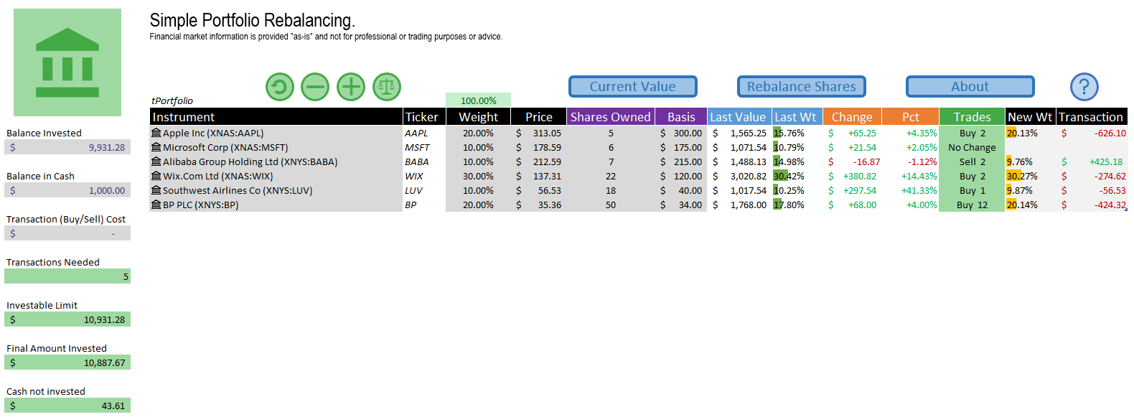This screenshot has width=1134, height=417.
Task: Click the Southwest pct cell +41.33%
Action: point(910,190)
